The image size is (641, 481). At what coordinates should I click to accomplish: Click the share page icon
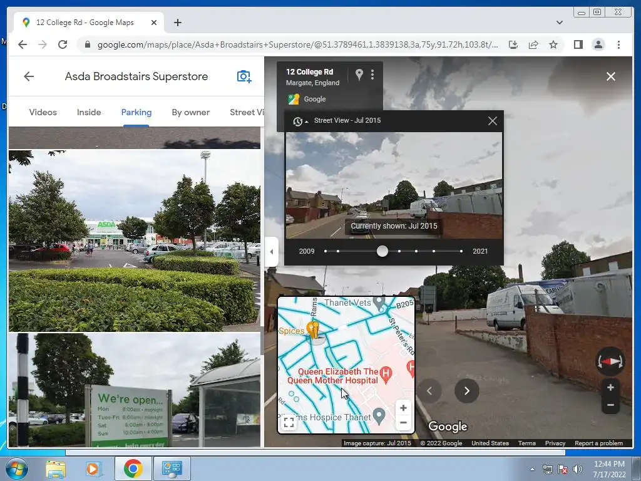coord(533,44)
